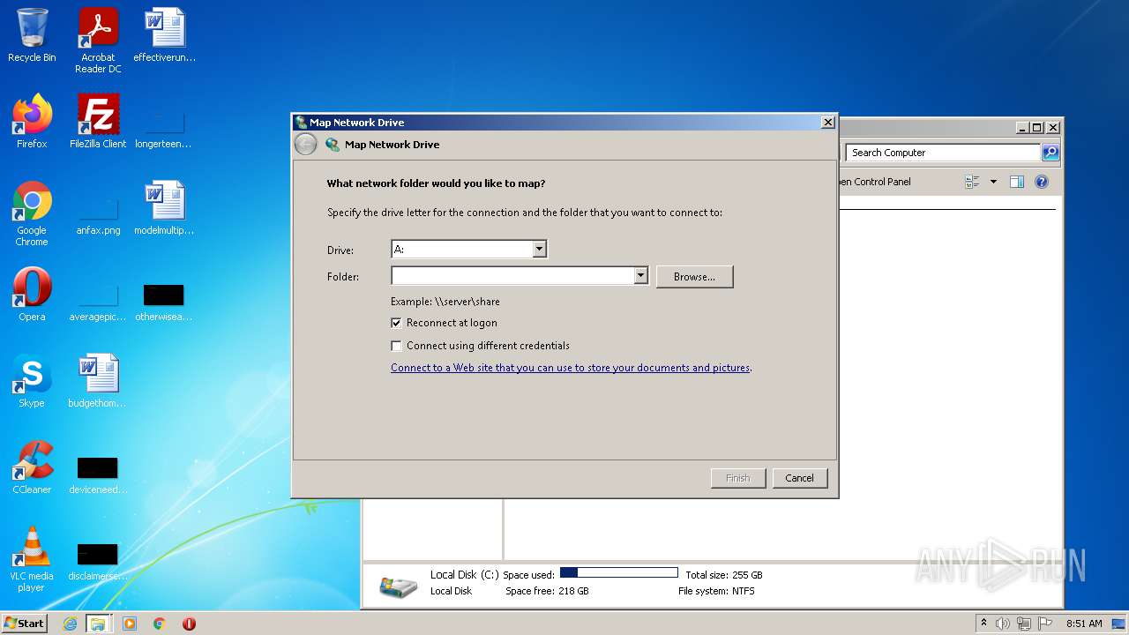Click the search magnifier in Computer window
This screenshot has height=635, width=1129.
1050,153
